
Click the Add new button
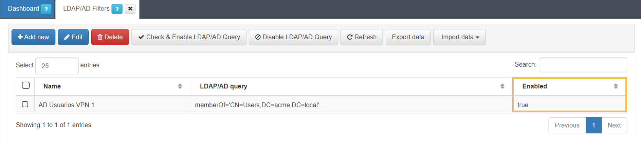pyautogui.click(x=33, y=37)
